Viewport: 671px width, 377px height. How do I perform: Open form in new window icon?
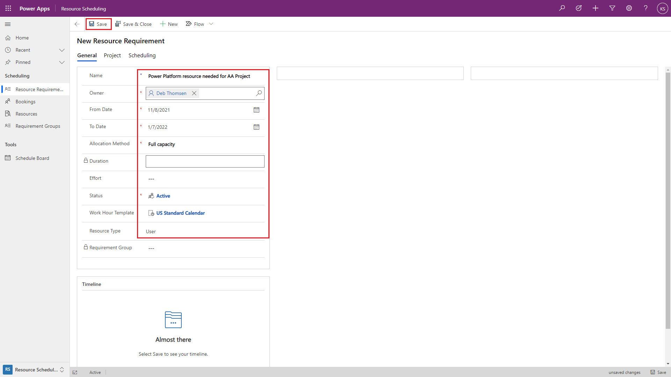pyautogui.click(x=75, y=372)
